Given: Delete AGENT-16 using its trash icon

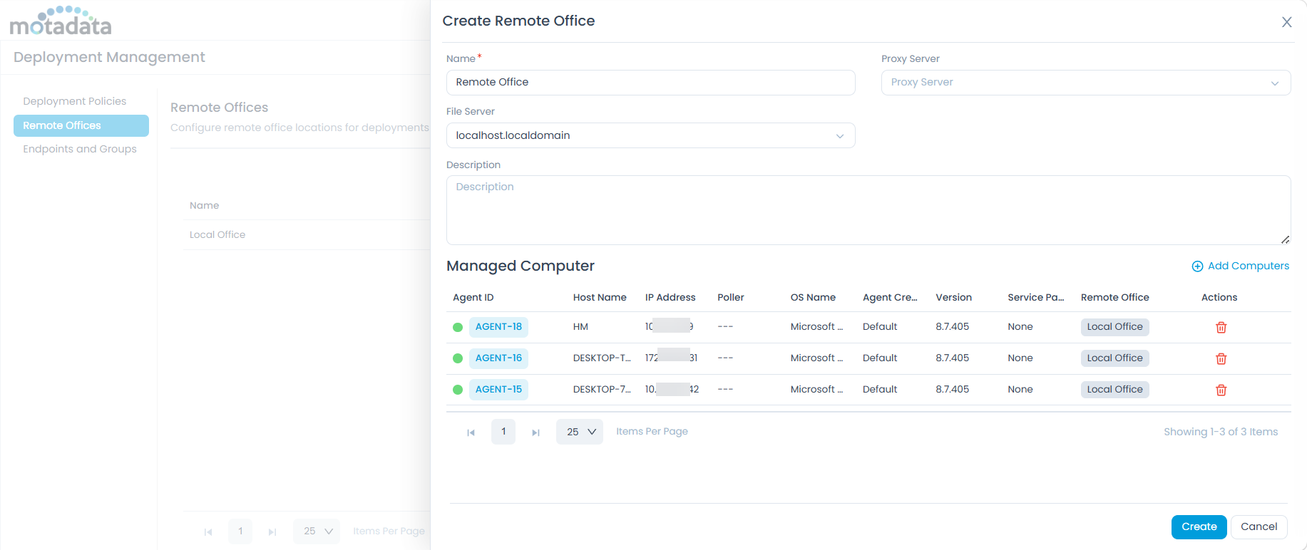Looking at the screenshot, I should (1221, 359).
